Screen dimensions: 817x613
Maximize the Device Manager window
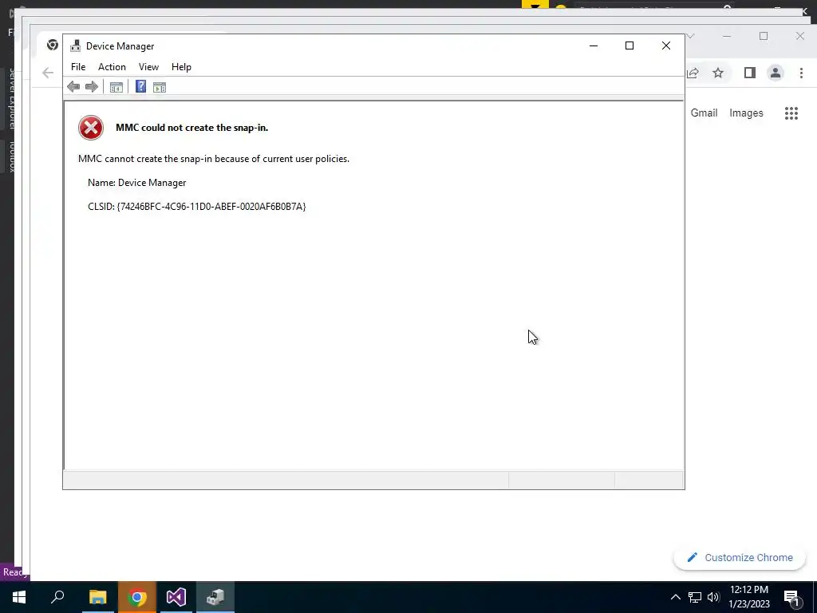tap(630, 45)
